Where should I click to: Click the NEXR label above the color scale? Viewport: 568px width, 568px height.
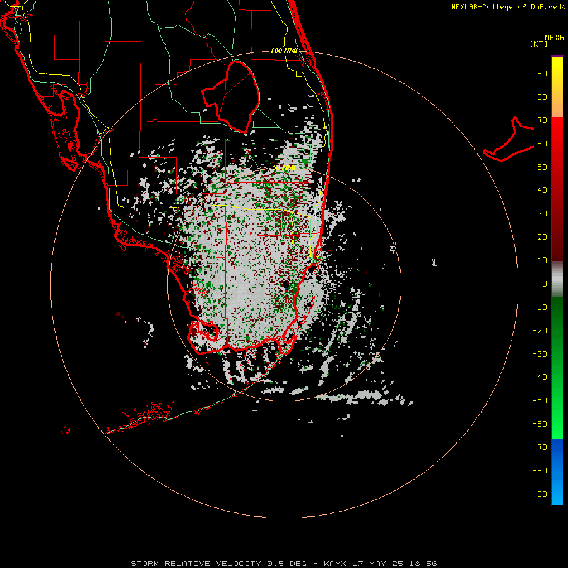(x=555, y=38)
